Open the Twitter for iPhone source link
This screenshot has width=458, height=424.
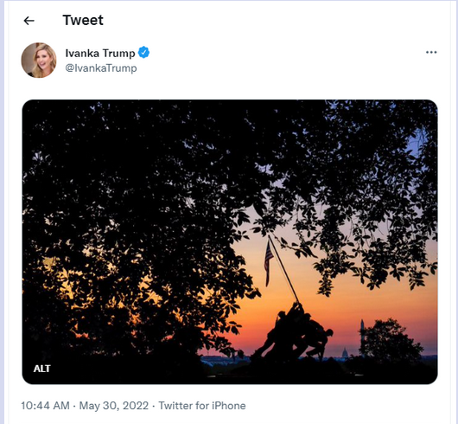pos(202,406)
